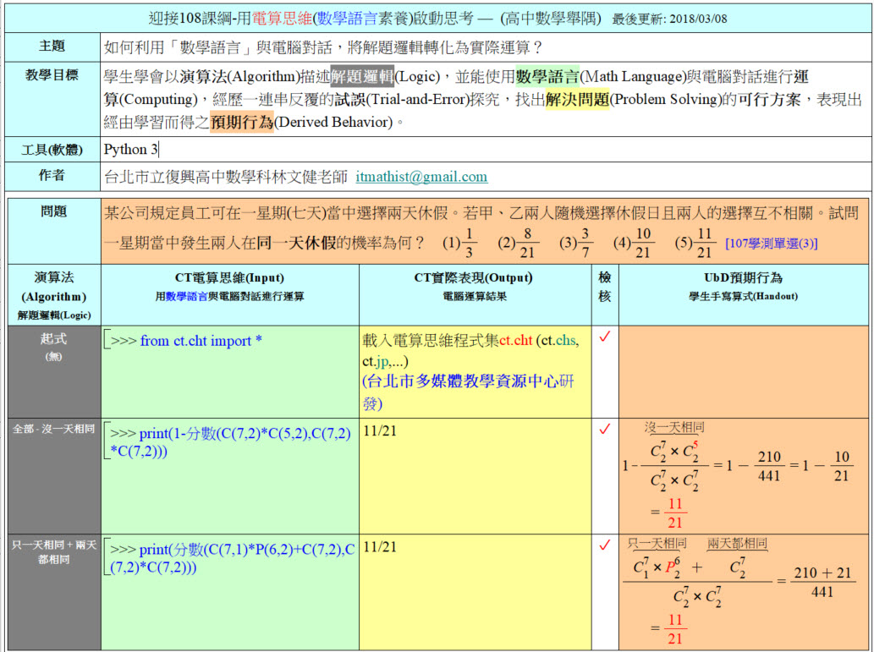This screenshot has width=874, height=652.
Task: Click the gray-highlighted 解題邏輯 in 教學目標
Action: (x=362, y=76)
